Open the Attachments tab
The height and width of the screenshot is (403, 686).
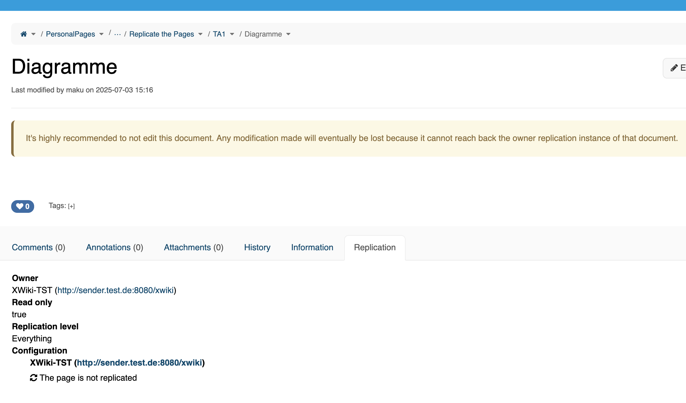193,247
